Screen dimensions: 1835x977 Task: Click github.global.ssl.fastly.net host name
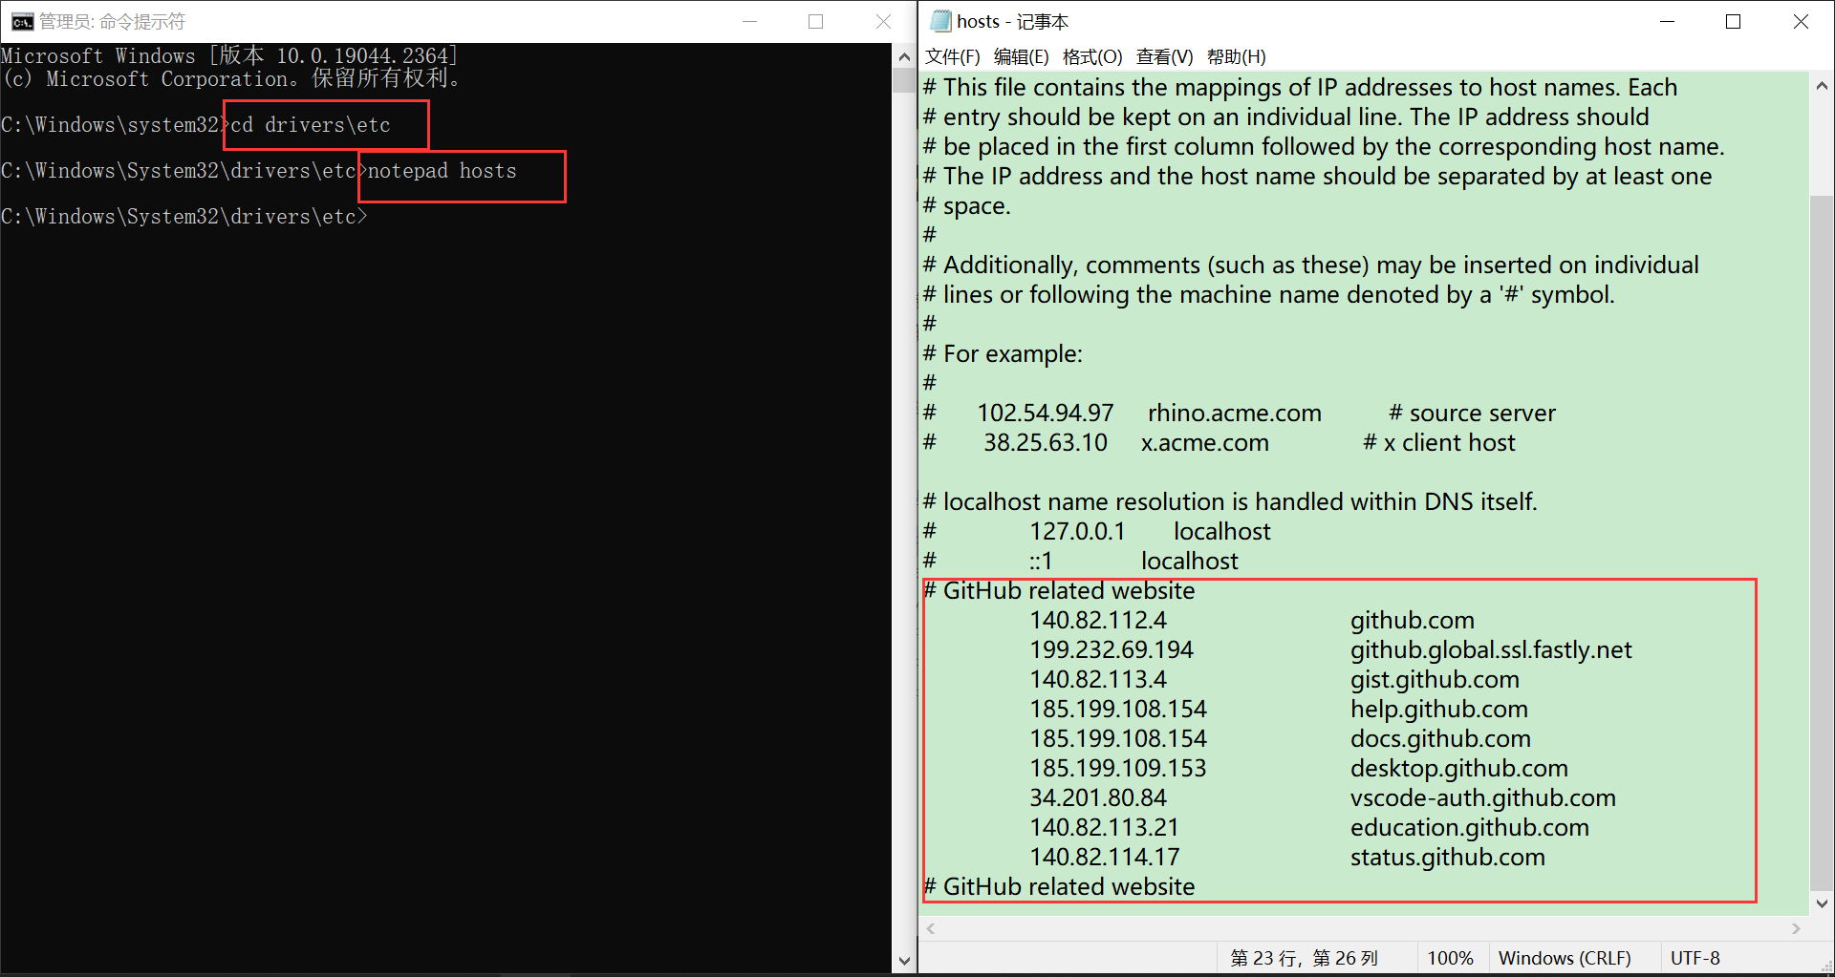click(1491, 650)
